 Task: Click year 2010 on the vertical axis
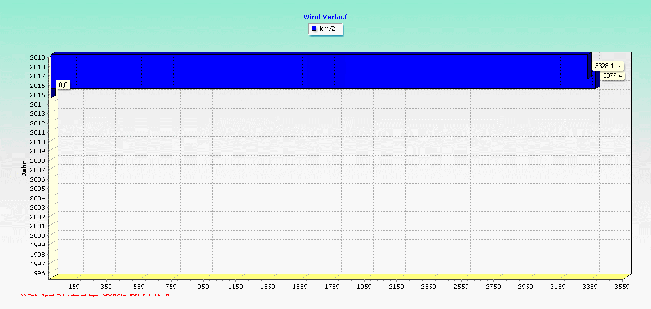37,142
